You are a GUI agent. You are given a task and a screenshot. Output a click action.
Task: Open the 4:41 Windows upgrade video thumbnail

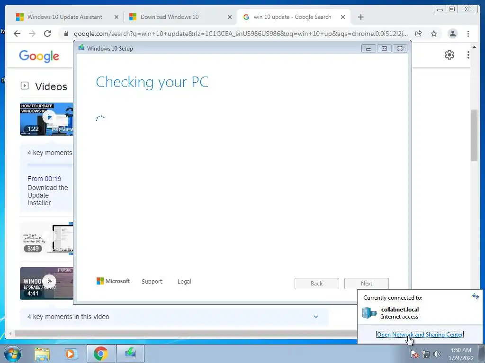46,284
